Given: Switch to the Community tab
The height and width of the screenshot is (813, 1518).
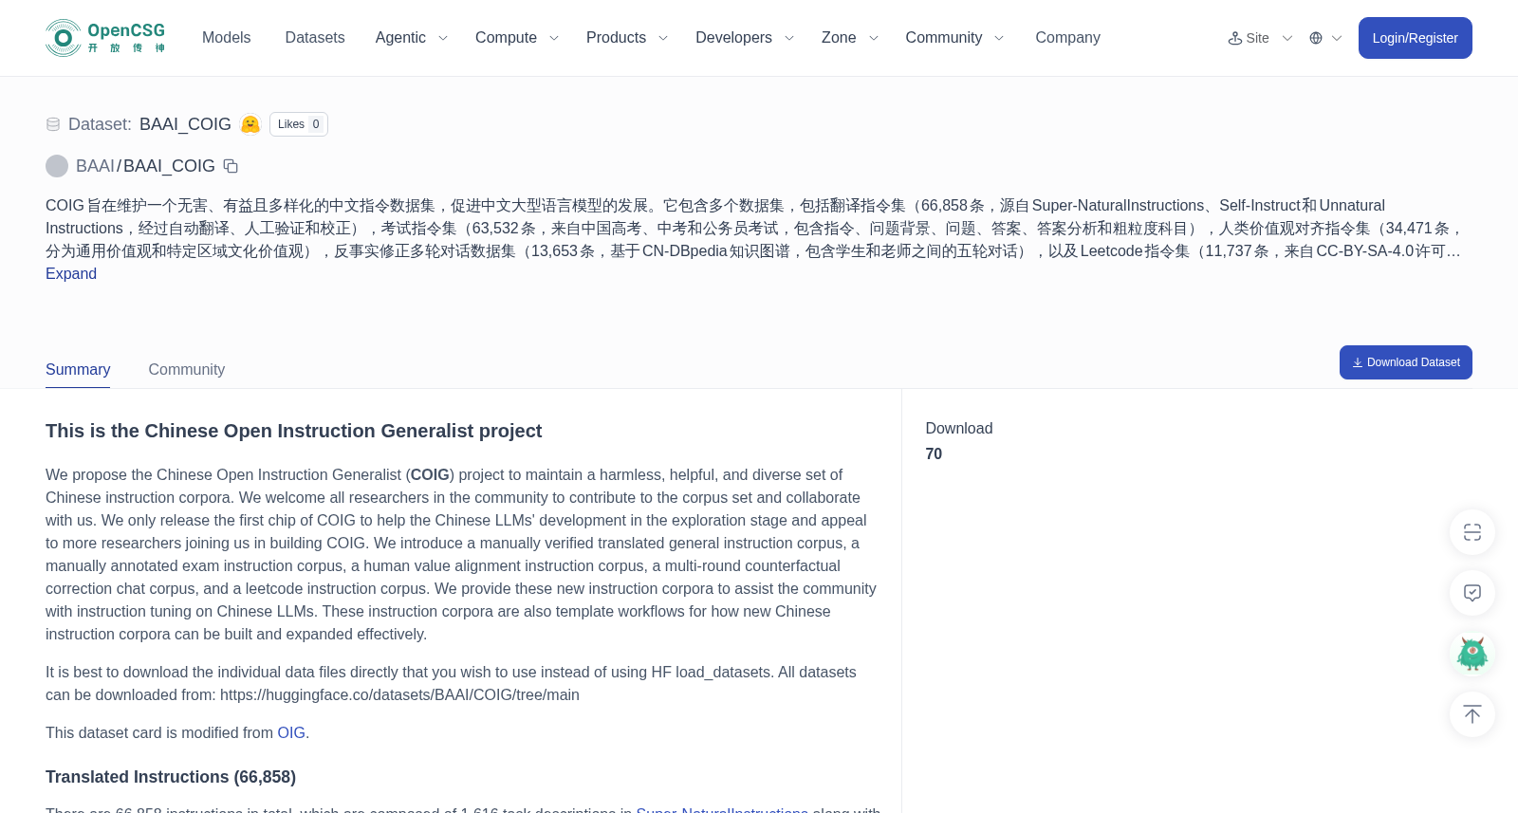Looking at the screenshot, I should coord(187,370).
